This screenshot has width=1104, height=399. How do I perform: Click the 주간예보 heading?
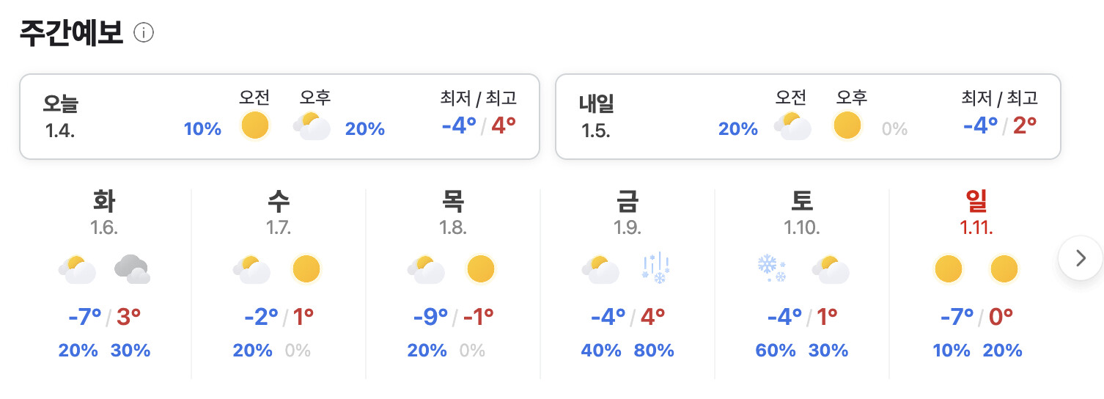tap(70, 33)
